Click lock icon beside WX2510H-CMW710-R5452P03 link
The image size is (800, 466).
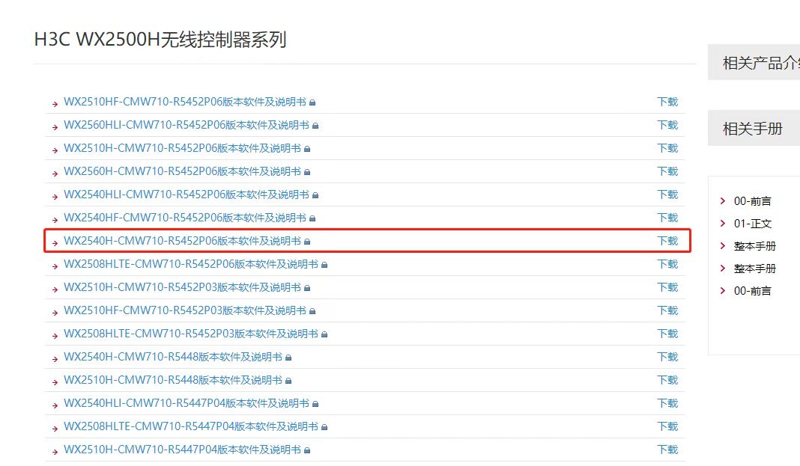307,288
